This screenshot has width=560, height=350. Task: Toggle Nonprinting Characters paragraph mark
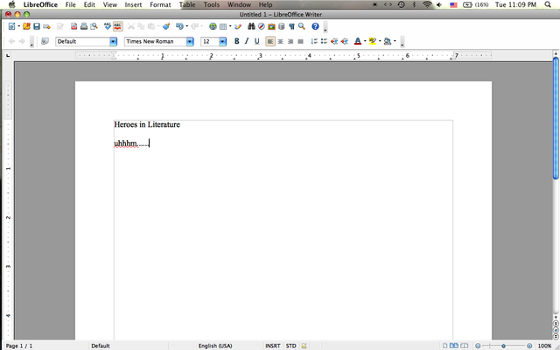(x=291, y=26)
